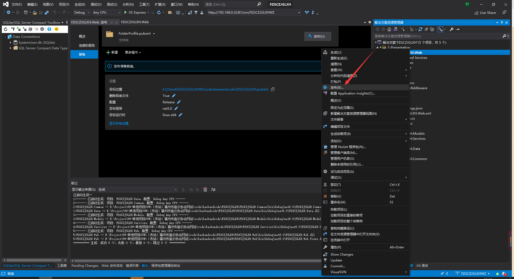Click Show All Files in Solution Explorer
Viewport: 514px width, 279px height.
click(x=432, y=29)
